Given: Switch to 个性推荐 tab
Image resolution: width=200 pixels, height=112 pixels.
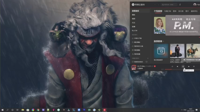Looking at the screenshot, I should [158, 11].
